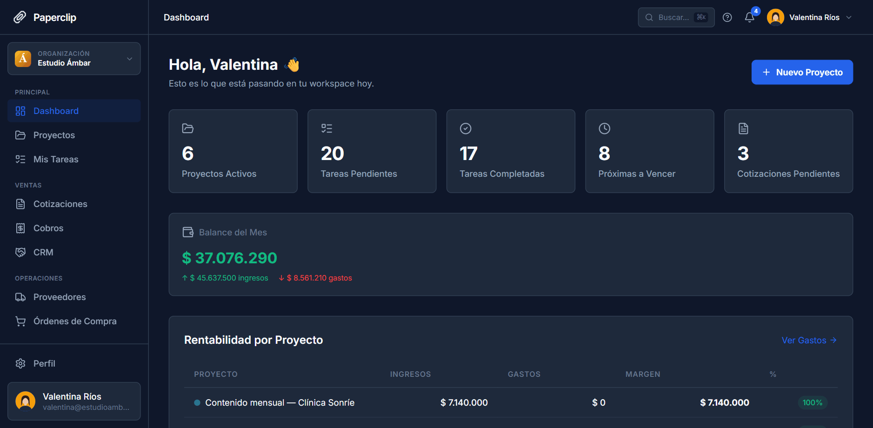
Task: Click the INGRESOS column header
Action: coord(410,374)
